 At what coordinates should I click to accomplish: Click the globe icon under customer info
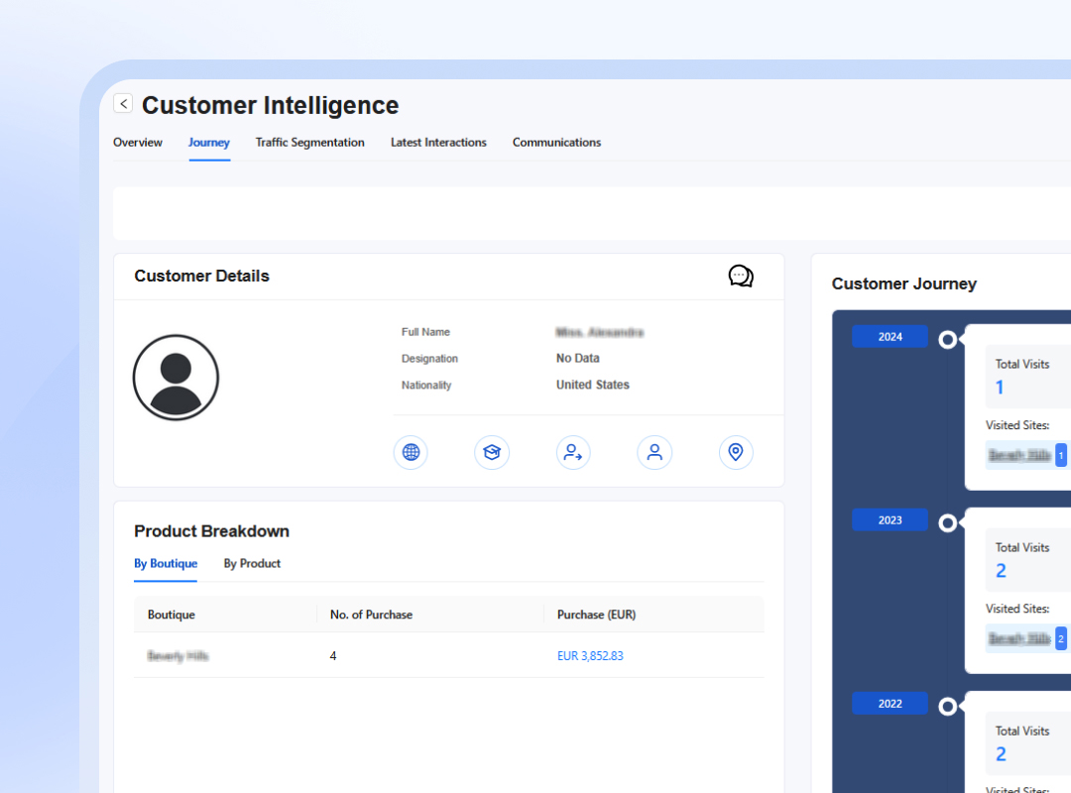411,452
